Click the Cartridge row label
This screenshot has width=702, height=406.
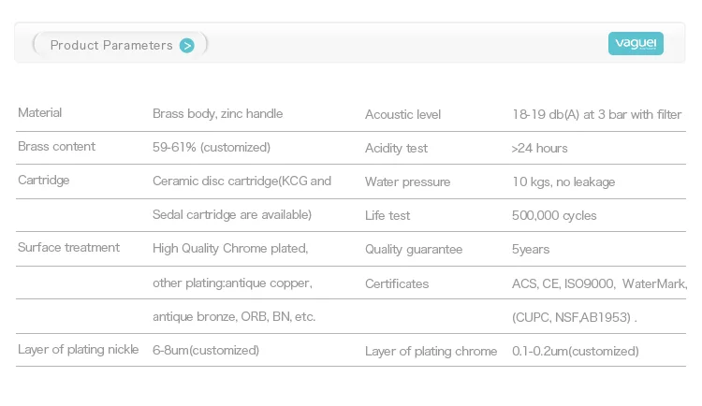pyautogui.click(x=44, y=181)
